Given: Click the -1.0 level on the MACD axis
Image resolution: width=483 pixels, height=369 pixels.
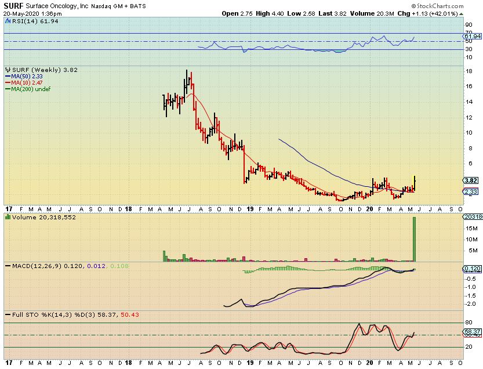Looking at the screenshot, I should [471, 287].
